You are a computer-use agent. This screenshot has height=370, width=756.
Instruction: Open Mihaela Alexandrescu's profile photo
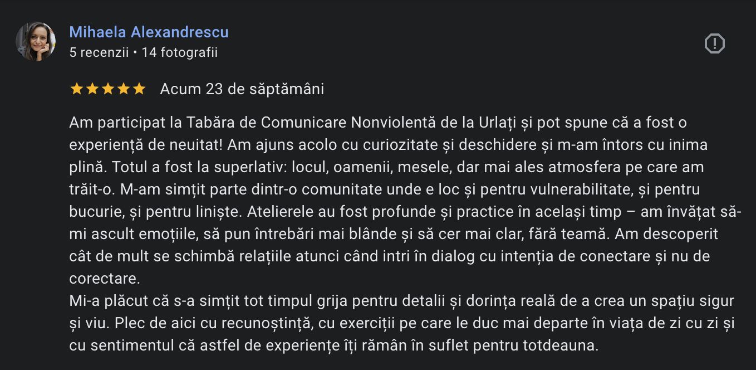(36, 42)
